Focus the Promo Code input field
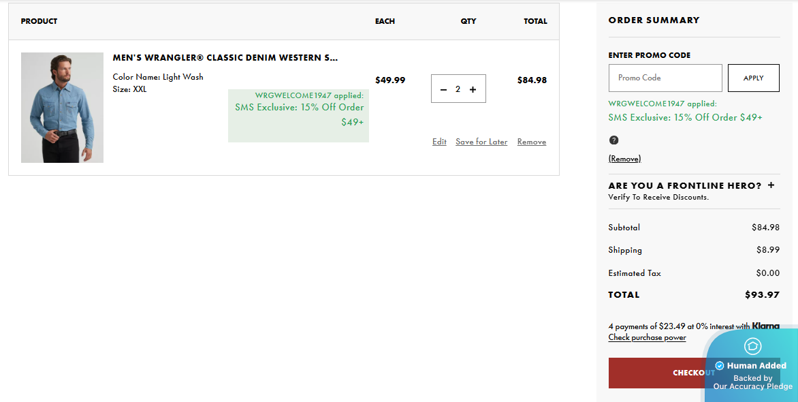This screenshot has width=798, height=402. (665, 78)
